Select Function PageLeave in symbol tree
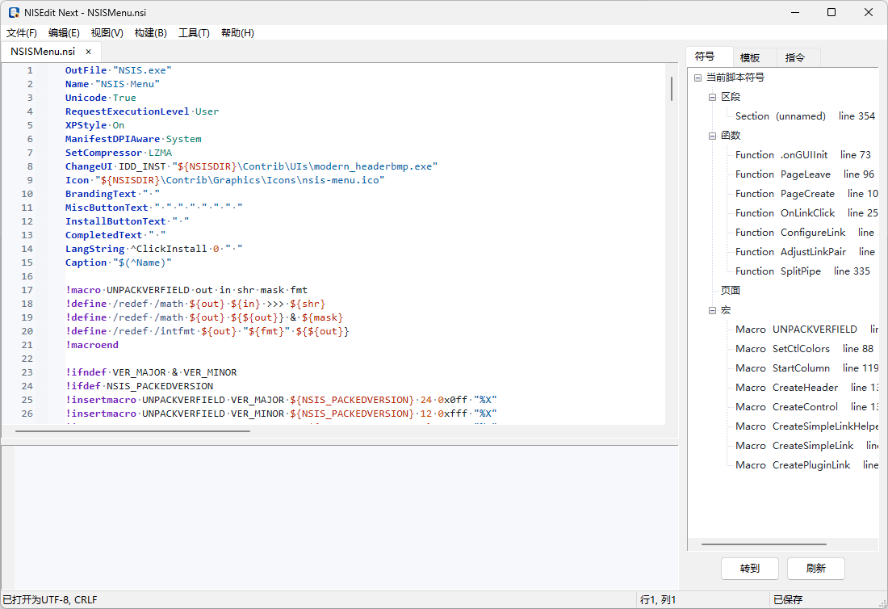This screenshot has width=888, height=609. (x=804, y=174)
